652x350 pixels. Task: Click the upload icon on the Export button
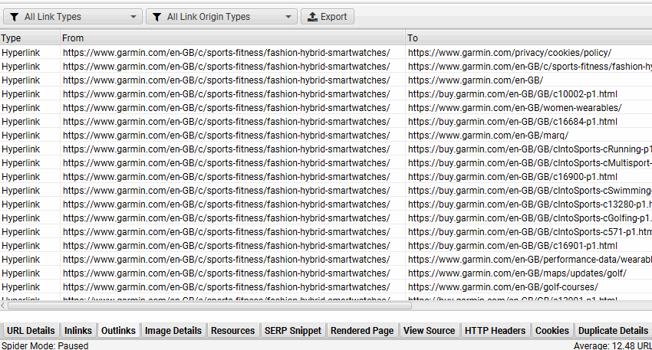pos(312,16)
